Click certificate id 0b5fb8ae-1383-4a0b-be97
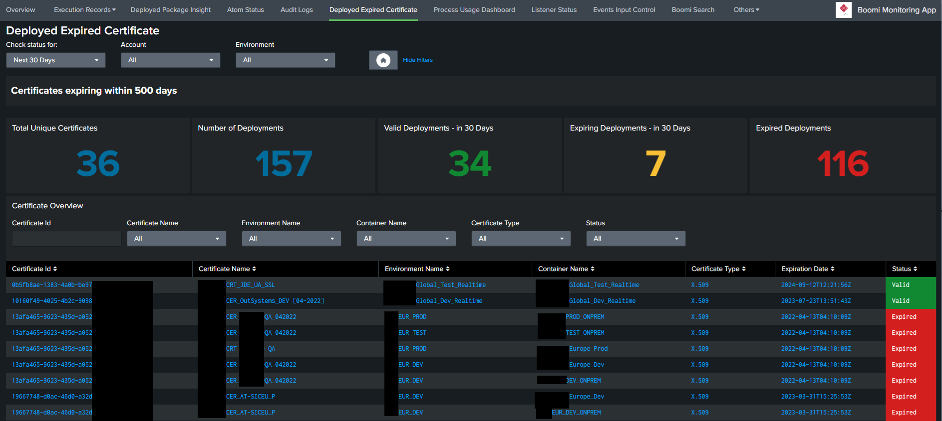 pos(52,285)
